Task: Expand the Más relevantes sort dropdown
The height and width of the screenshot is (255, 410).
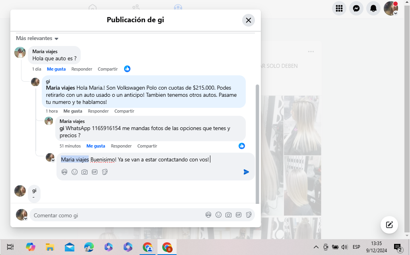Action: 37,38
